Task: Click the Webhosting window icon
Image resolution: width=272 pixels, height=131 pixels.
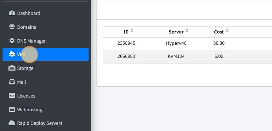Action: pos(12,110)
